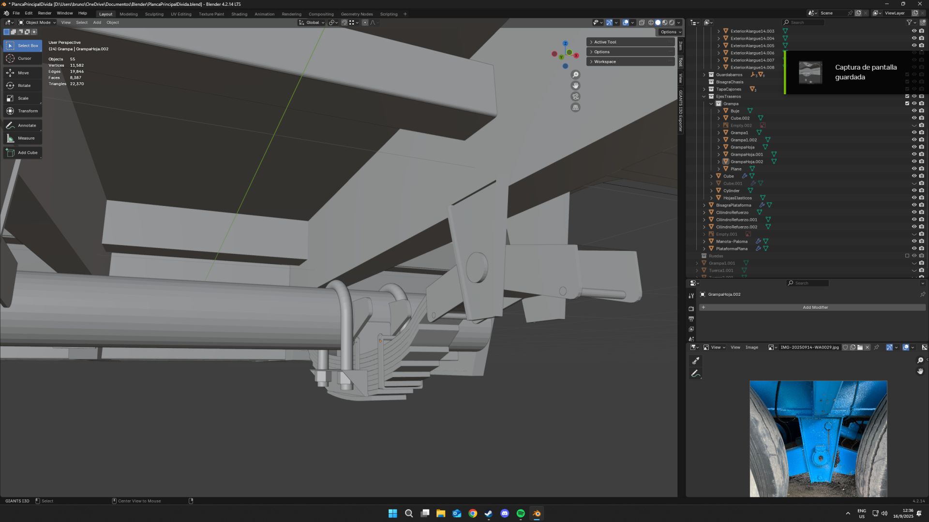
Task: Click the zoom magnifier icon in viewport gizmos
Action: pyautogui.click(x=575, y=74)
